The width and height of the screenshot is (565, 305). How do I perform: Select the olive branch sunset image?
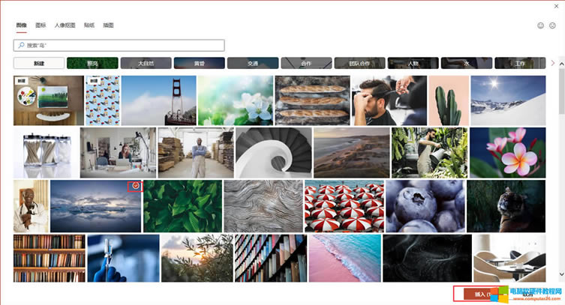click(x=197, y=259)
